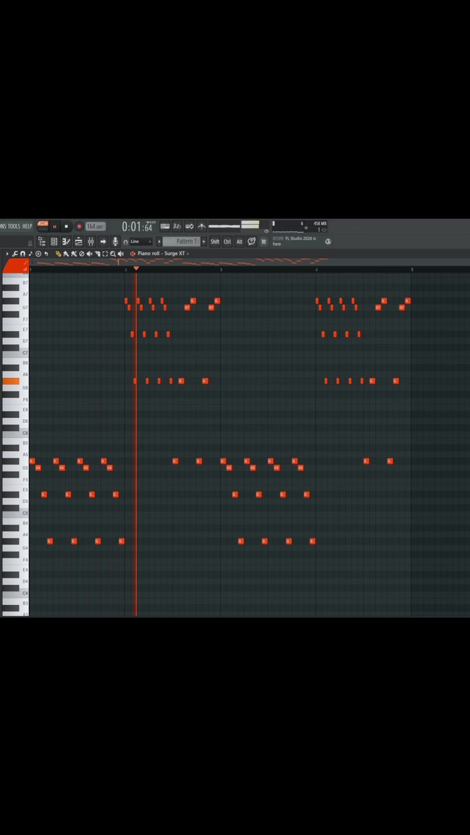Viewport: 470px width, 835px height.
Task: Select the Zoom magnifier tool
Action: tap(113, 254)
